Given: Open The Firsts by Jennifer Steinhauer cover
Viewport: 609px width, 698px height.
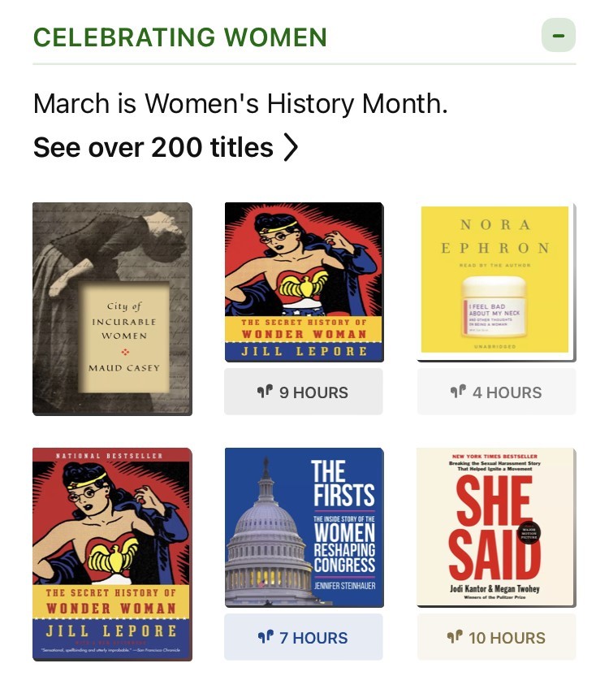Looking at the screenshot, I should pos(304,527).
